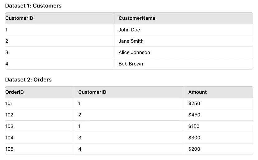This screenshot has width=258, height=160.
Task: Click the Amount column header
Action: pos(198,92)
